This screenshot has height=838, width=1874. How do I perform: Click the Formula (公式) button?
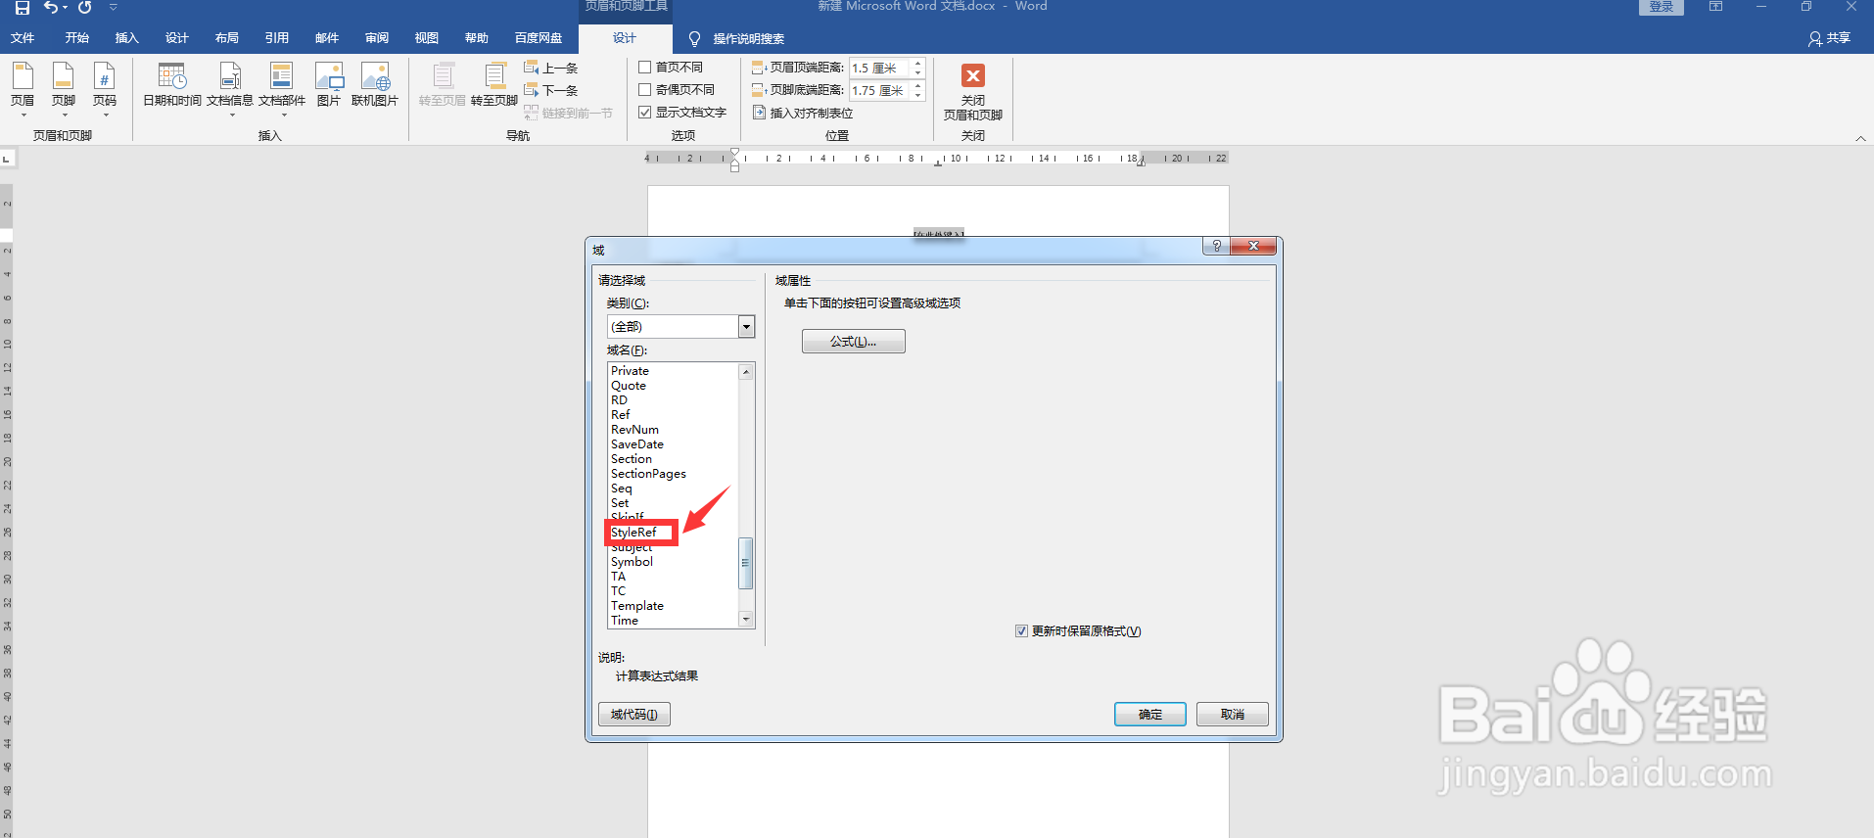coord(854,342)
